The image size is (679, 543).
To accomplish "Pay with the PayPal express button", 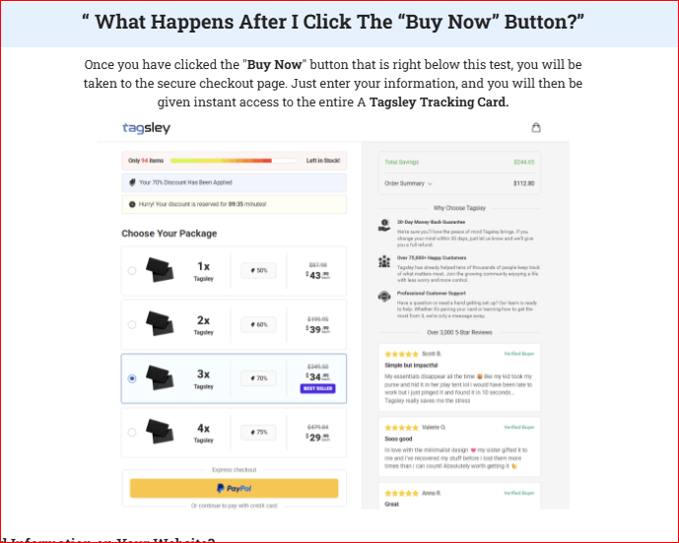I will tap(234, 489).
